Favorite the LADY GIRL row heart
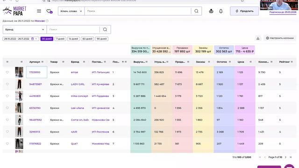This screenshot has width=299, height=168. point(7,84)
